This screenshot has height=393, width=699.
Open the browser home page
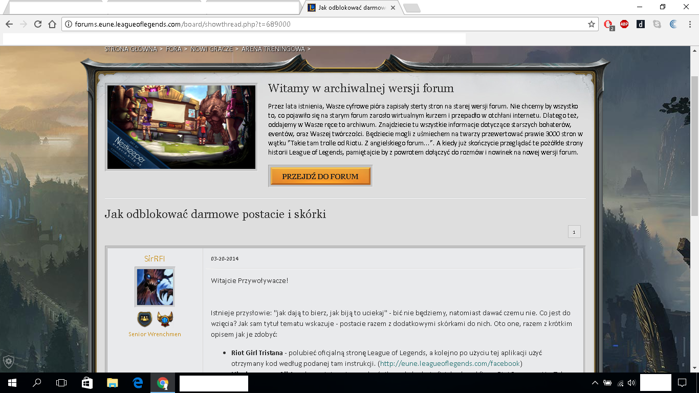click(52, 24)
